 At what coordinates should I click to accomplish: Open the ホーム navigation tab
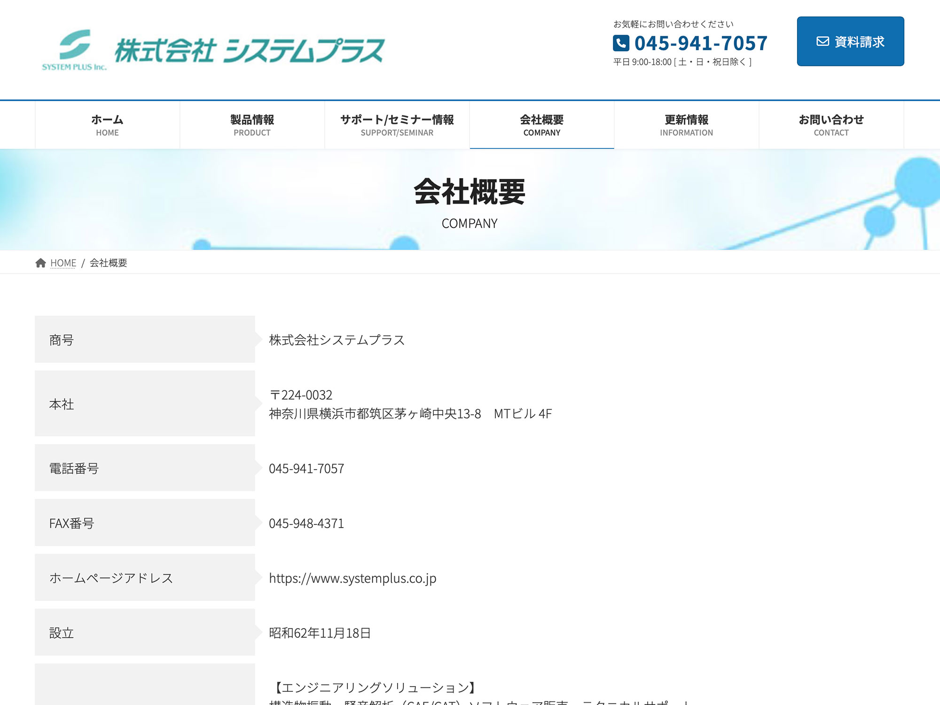point(107,125)
